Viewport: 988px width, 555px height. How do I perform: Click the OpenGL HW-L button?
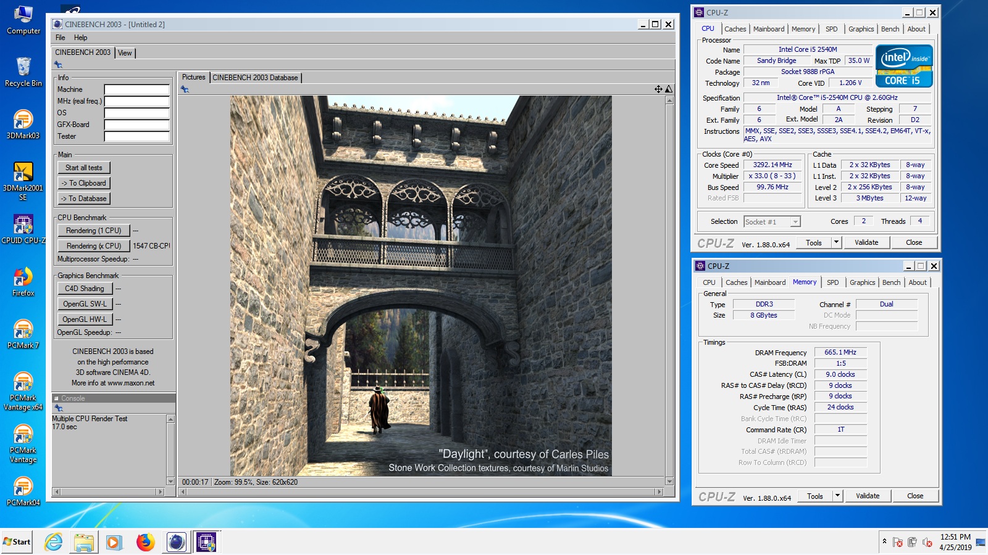point(85,319)
